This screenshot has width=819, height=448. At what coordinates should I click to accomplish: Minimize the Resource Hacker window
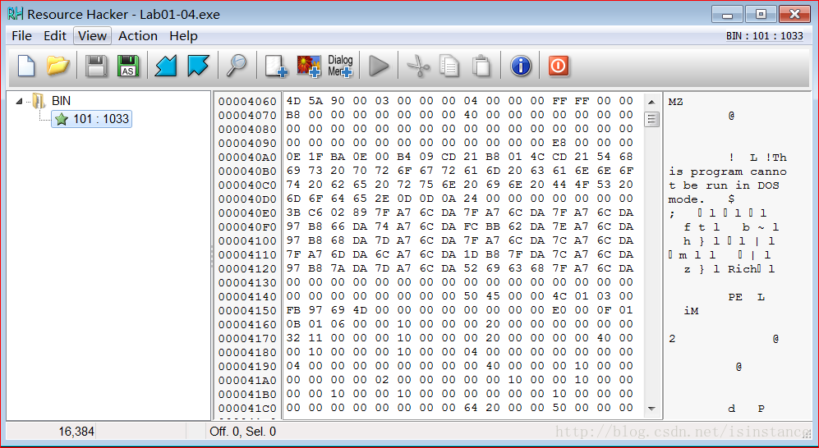(727, 14)
